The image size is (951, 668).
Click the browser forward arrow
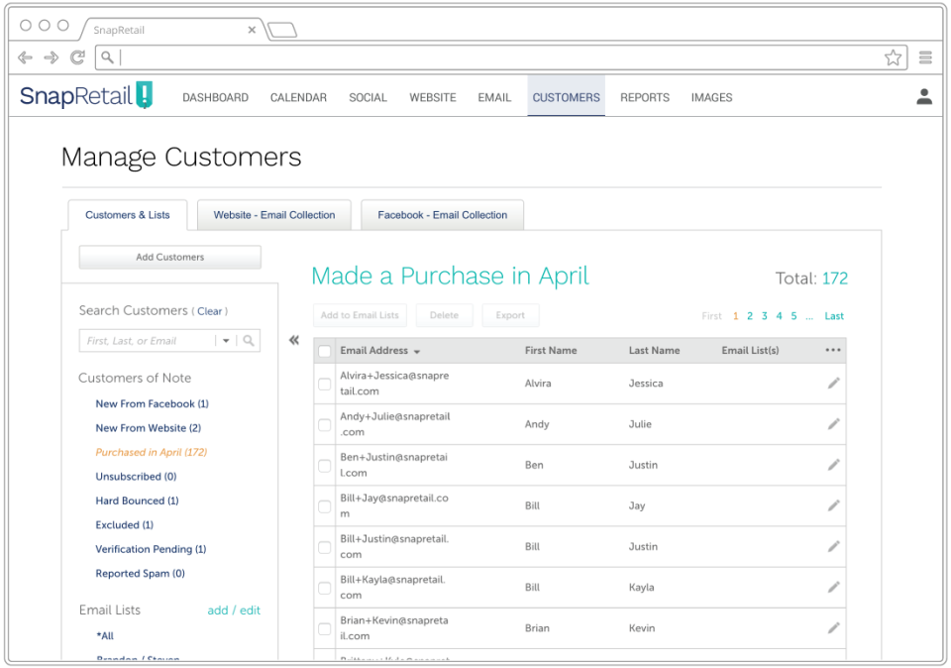pyautogui.click(x=52, y=57)
